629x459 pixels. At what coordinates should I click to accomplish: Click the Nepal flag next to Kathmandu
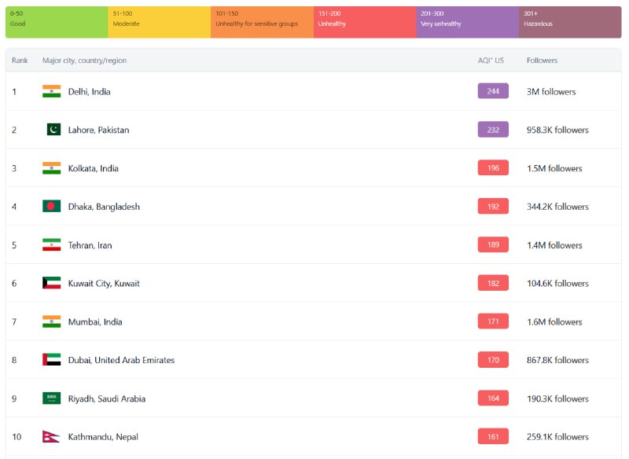(50, 436)
